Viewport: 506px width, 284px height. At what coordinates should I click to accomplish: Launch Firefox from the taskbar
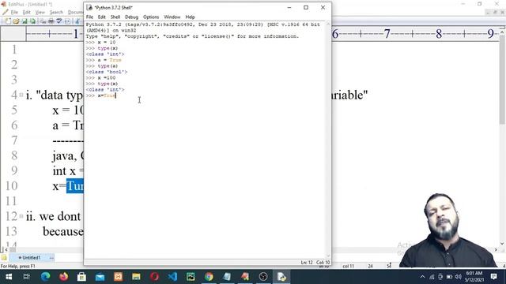coord(63,277)
